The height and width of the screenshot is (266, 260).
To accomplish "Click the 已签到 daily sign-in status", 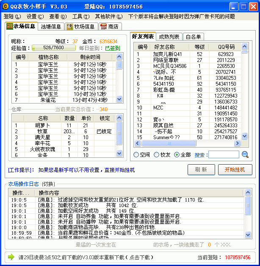I will pos(113,48).
